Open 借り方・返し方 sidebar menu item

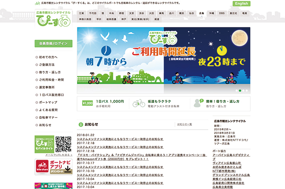49,72
